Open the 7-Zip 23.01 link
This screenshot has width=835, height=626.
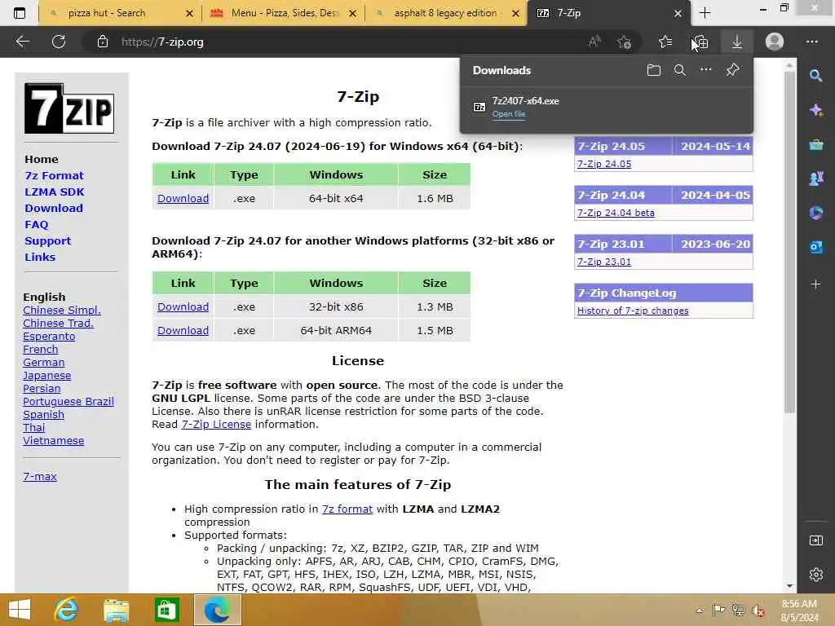[604, 262]
